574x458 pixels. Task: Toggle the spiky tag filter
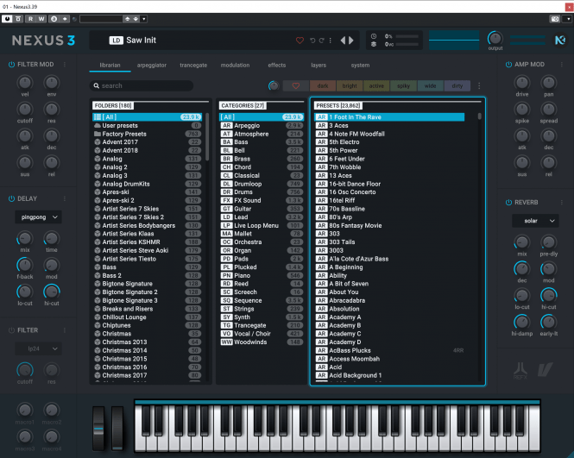point(403,85)
